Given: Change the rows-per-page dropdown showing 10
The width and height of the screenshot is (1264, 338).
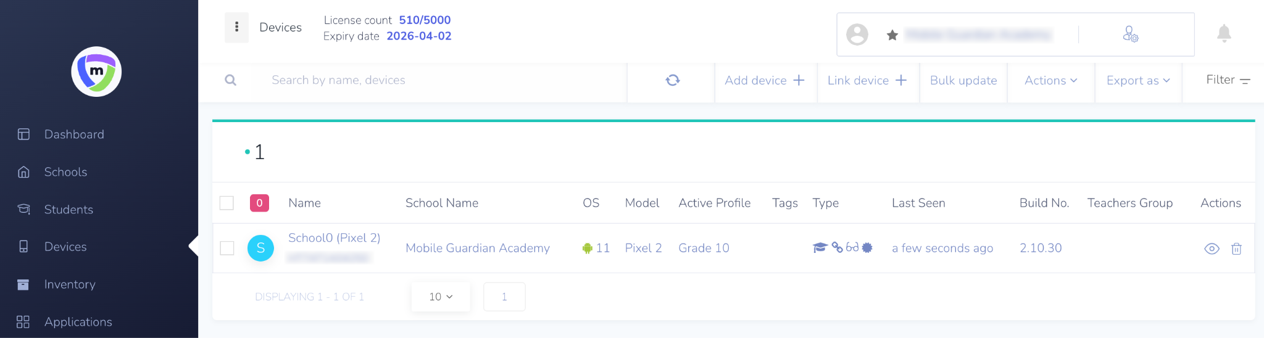Looking at the screenshot, I should click(x=441, y=297).
